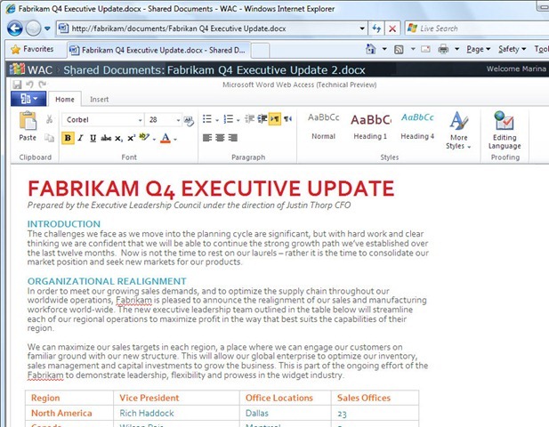Screen dimensions: 549x427
Task: Click the Cut scissors icon
Action: [x=49, y=118]
